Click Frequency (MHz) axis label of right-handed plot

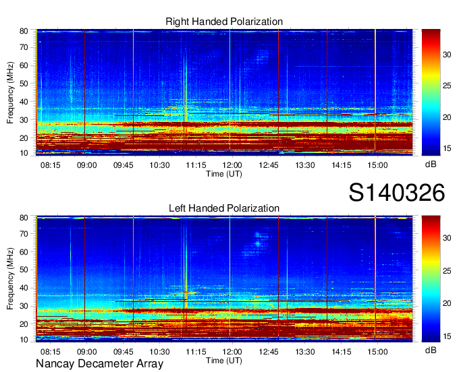click(10, 92)
